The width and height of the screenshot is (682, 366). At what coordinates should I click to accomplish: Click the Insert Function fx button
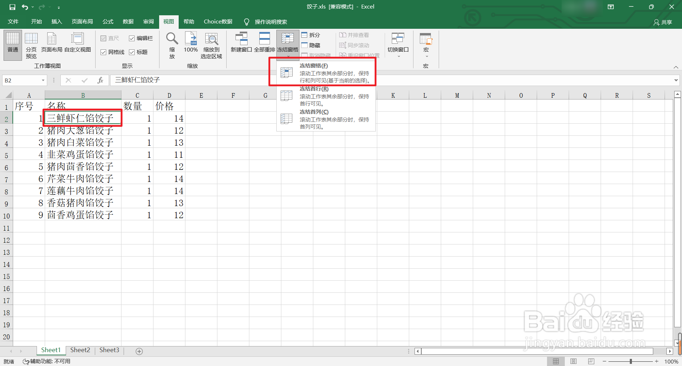pos(100,81)
